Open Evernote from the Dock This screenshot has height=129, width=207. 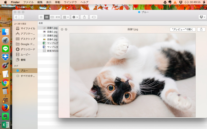click(x=5, y=116)
